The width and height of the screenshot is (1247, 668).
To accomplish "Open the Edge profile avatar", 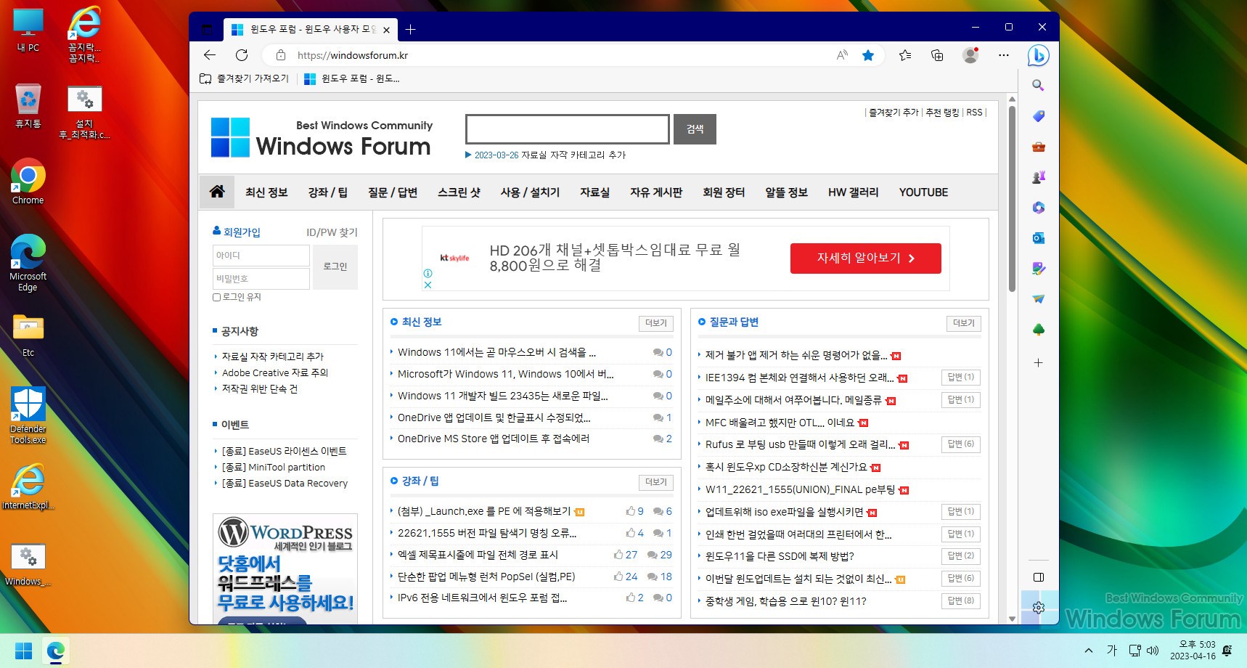I will (970, 55).
